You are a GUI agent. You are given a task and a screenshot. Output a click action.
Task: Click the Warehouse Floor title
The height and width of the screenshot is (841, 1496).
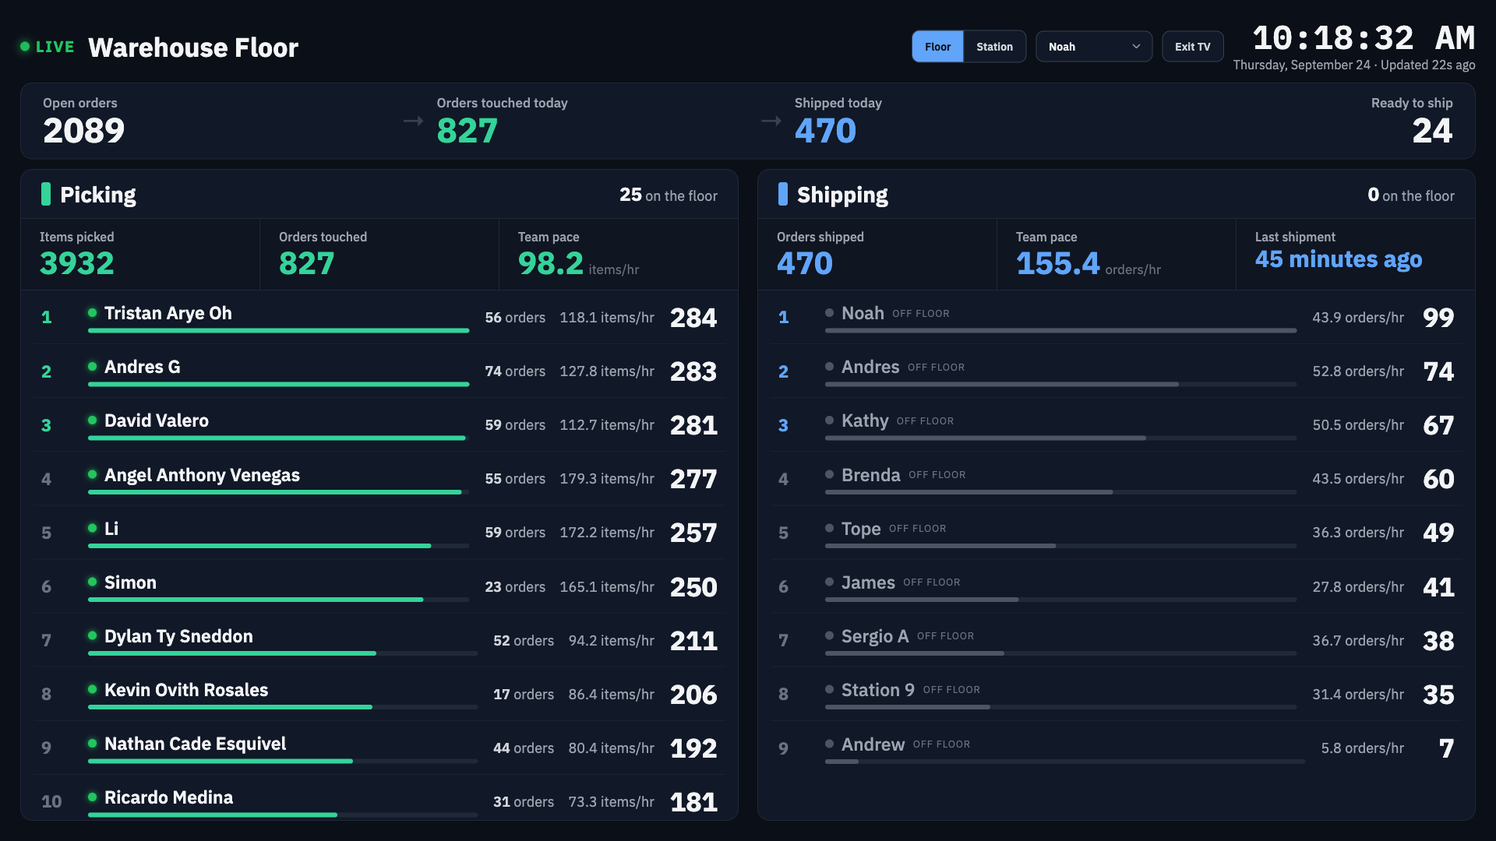[x=192, y=48]
